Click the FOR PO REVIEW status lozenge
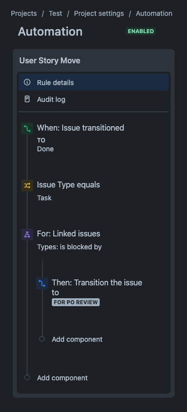This screenshot has width=187, height=412. pyautogui.click(x=76, y=302)
